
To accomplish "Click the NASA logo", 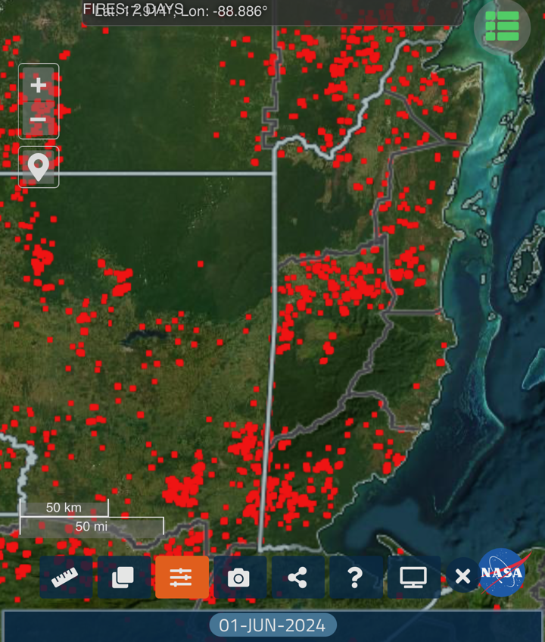I will [x=502, y=572].
